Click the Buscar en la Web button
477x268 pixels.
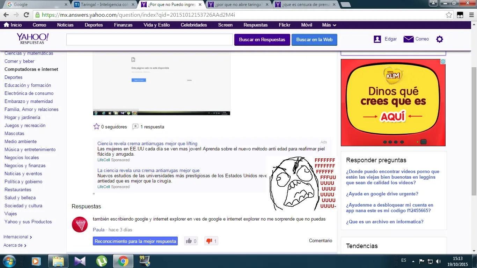(x=314, y=39)
